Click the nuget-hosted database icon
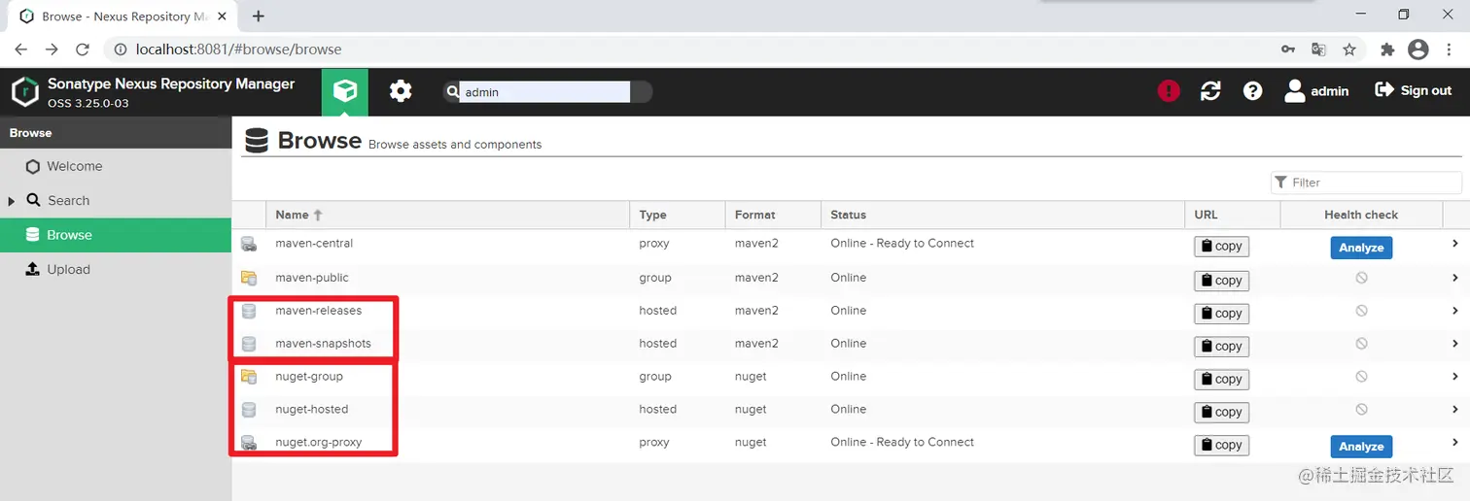Screen dimensions: 1470x501 [x=249, y=410]
